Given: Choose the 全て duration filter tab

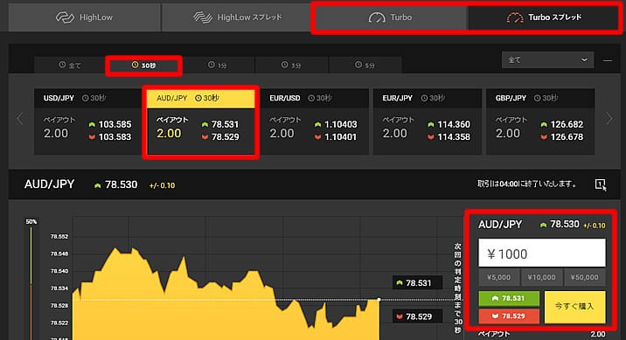Looking at the screenshot, I should click(x=70, y=65).
